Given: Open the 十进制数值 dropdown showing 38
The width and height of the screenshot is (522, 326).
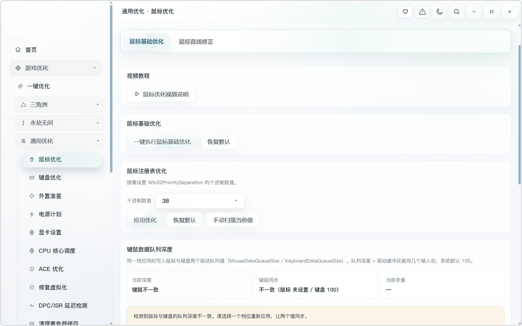Looking at the screenshot, I should (x=200, y=201).
